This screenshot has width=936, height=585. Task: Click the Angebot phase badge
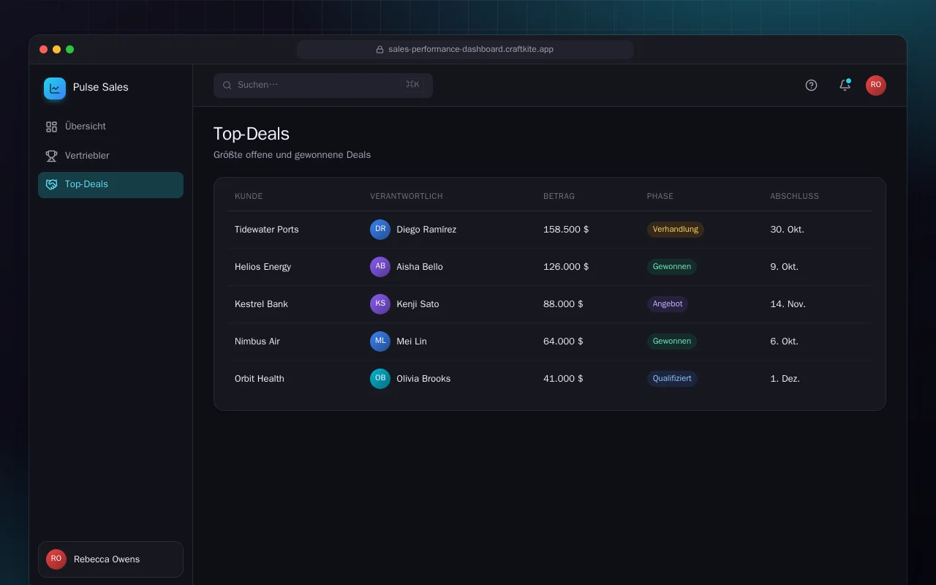(668, 304)
